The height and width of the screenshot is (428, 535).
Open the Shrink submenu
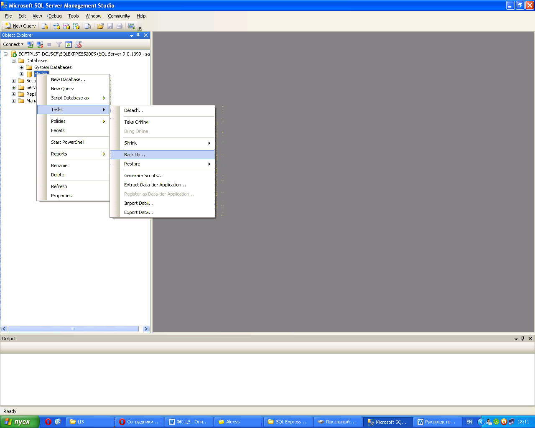pyautogui.click(x=163, y=143)
